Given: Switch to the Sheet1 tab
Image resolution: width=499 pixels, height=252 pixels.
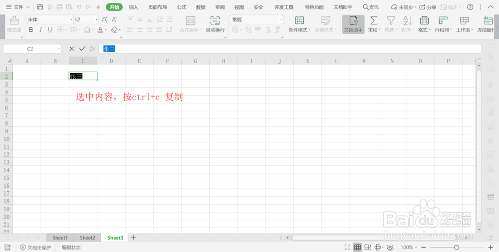Looking at the screenshot, I should [60, 238].
